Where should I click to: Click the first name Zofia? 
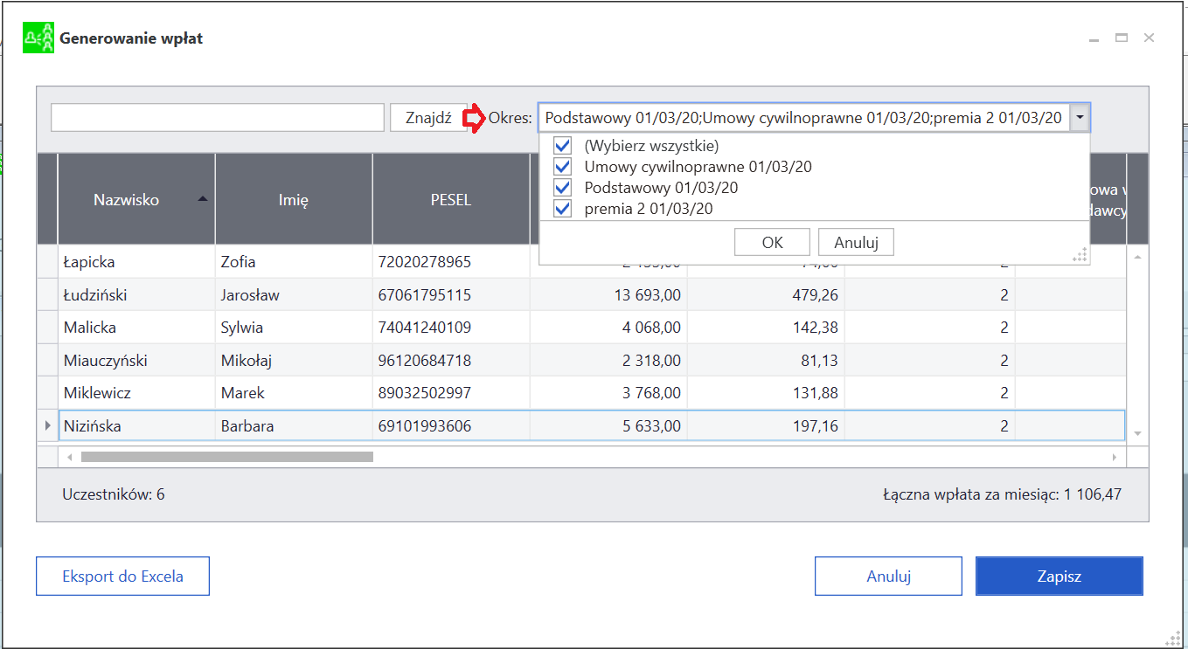tap(238, 262)
